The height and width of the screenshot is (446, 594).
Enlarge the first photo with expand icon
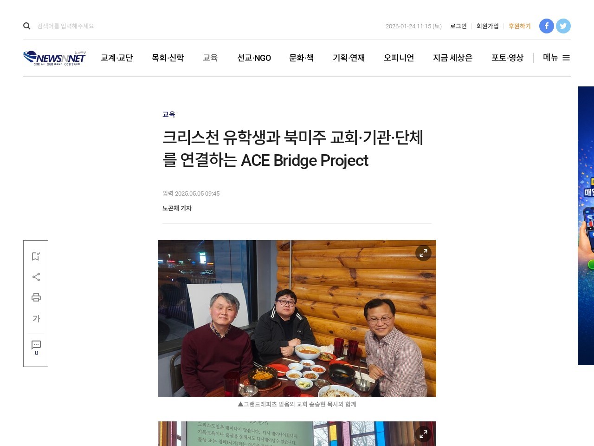point(423,253)
